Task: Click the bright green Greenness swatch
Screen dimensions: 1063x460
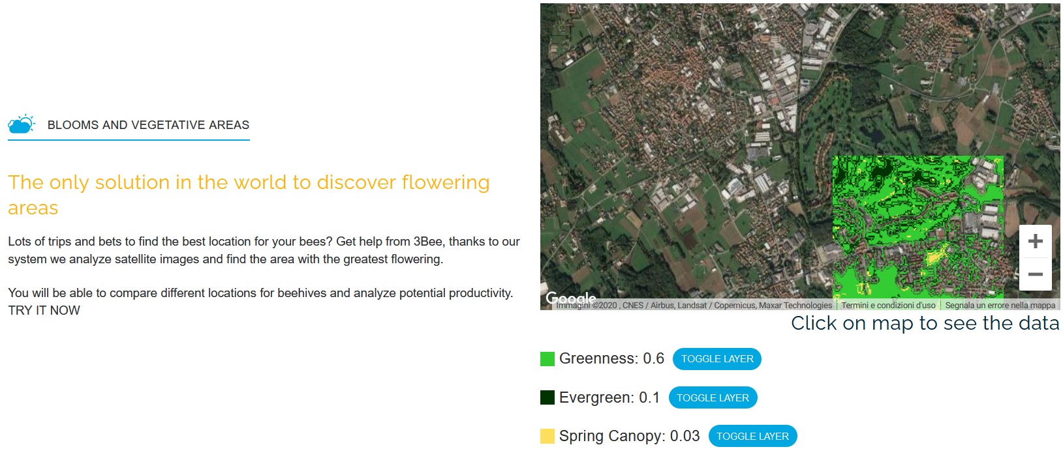Action: coord(547,359)
